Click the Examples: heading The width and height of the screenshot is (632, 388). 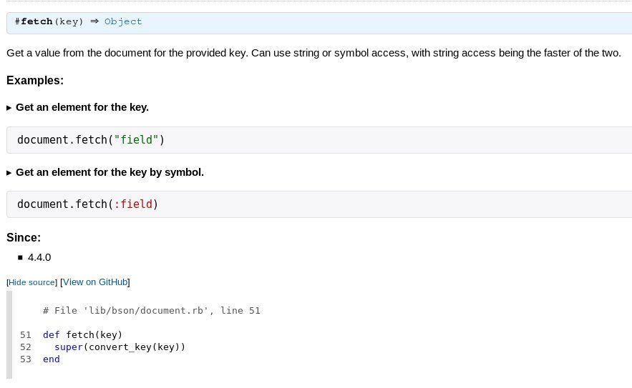35,81
